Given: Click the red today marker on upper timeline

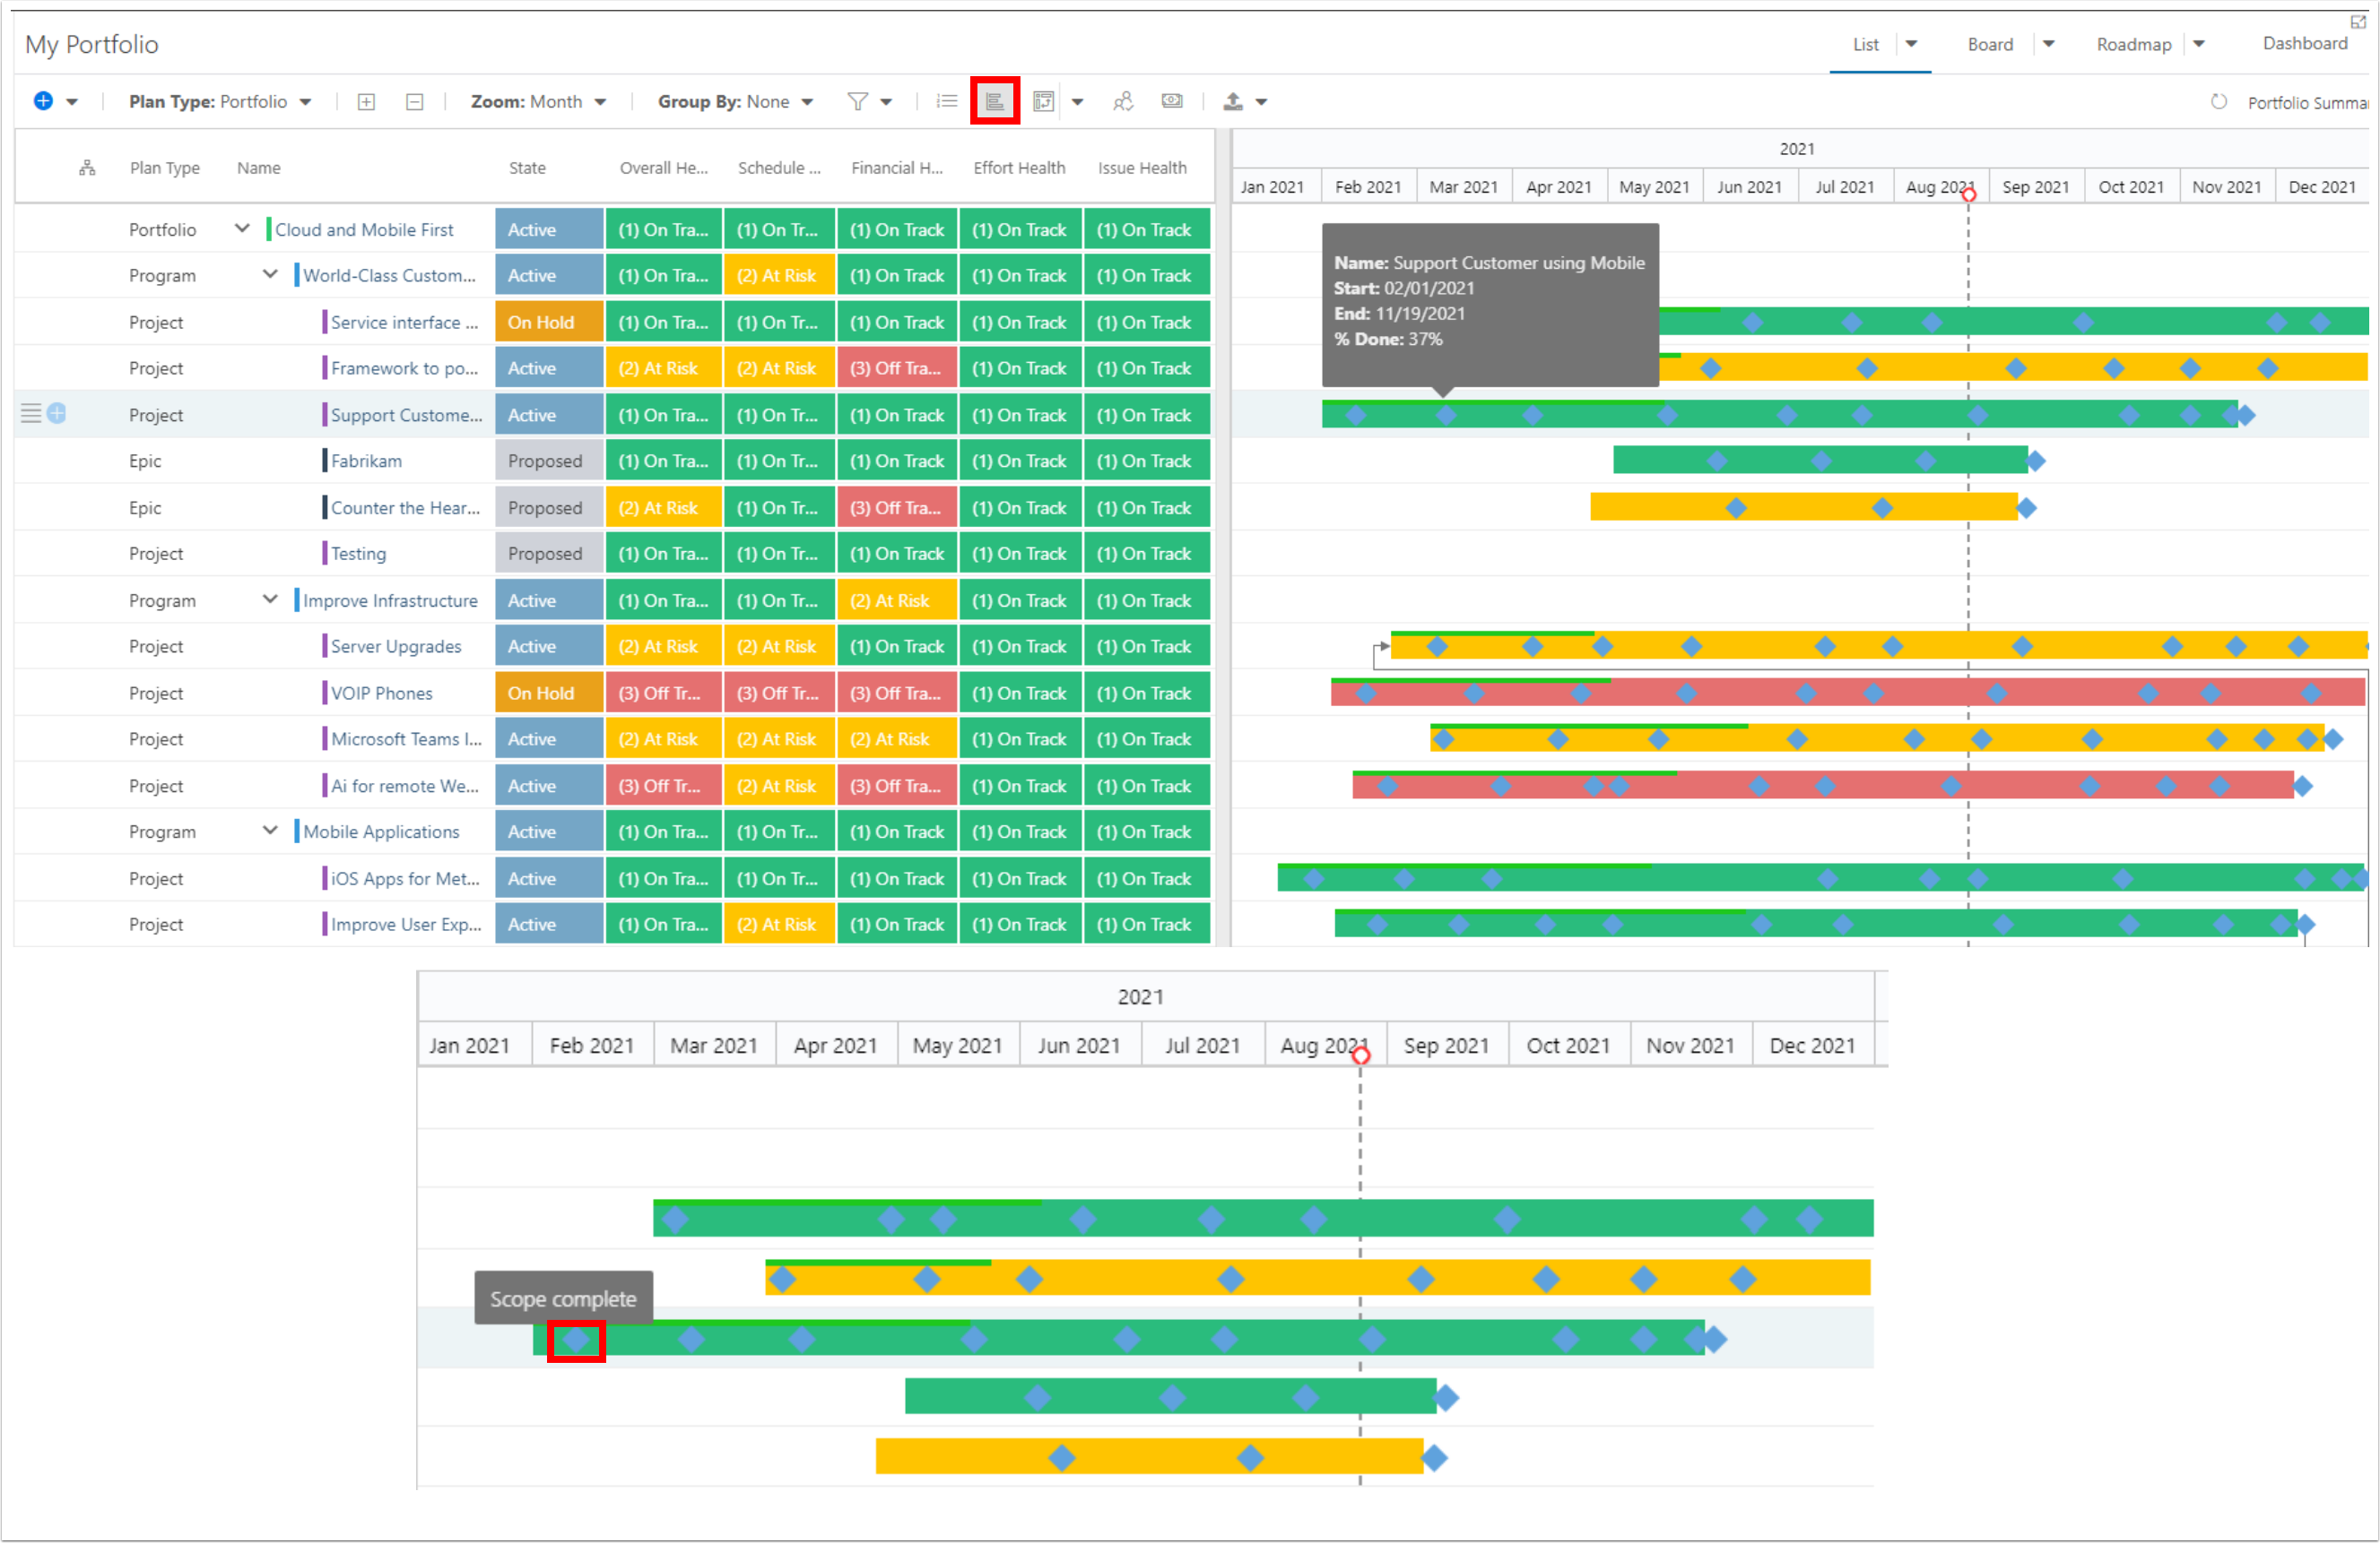Looking at the screenshot, I should click(x=1968, y=194).
